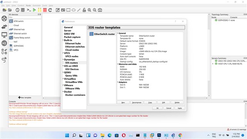The width and height of the screenshot is (247, 139).
Task: Open new blank project toolbar icon
Action: [x=4, y=10]
